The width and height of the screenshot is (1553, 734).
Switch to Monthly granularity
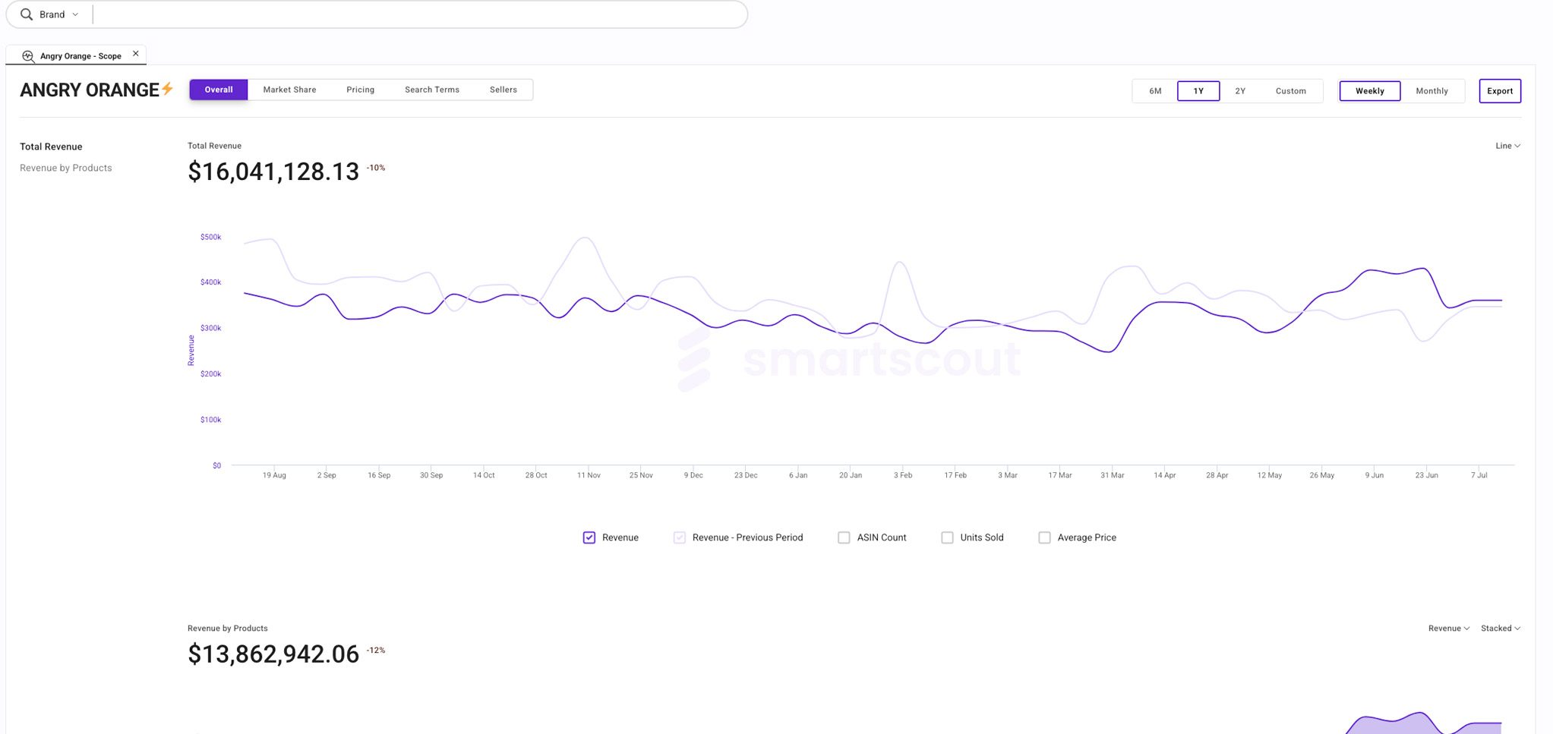(x=1431, y=91)
